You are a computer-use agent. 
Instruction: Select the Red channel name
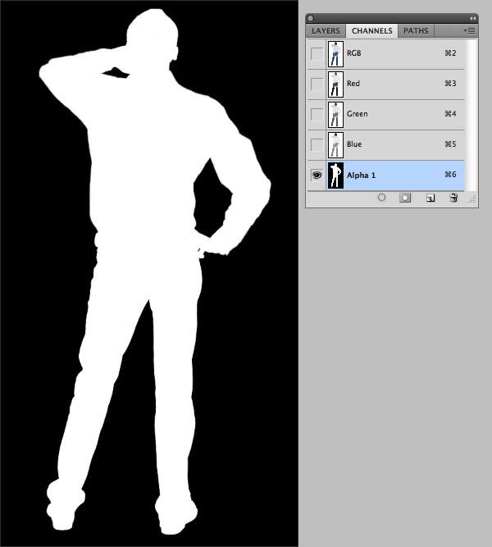[x=353, y=84]
